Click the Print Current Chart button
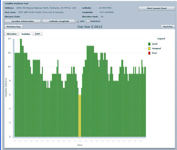 (x=157, y=8)
